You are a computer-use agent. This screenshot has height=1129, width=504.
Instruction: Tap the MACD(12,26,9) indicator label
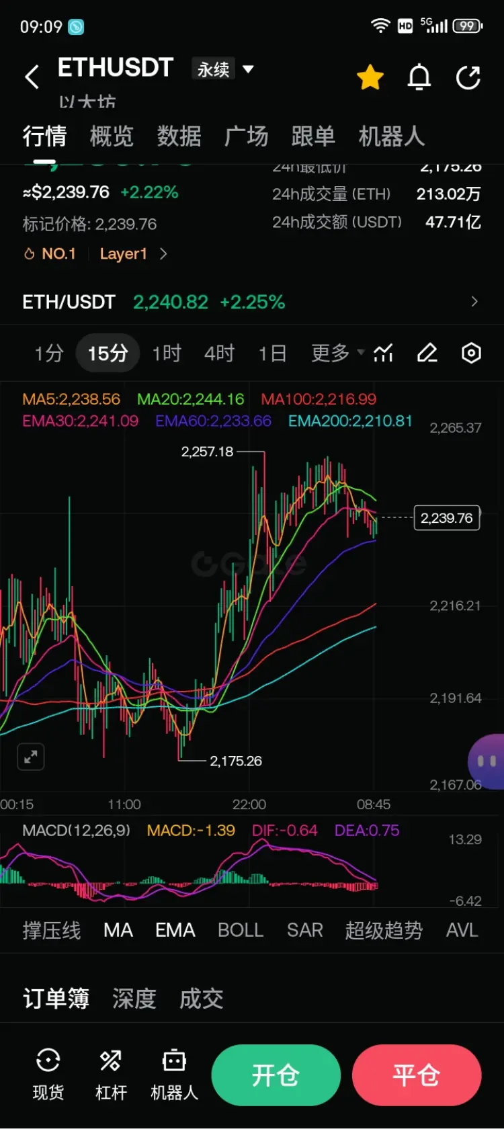click(x=77, y=831)
